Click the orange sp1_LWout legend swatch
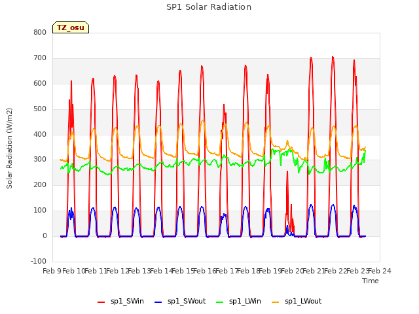This screenshot has height=314, width=419. pos(276,302)
